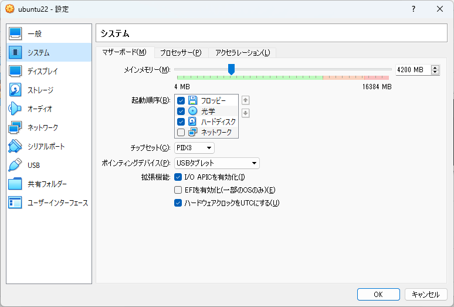Enable ネットワーク boot checkbox
The width and height of the screenshot is (454, 307).
click(x=181, y=132)
